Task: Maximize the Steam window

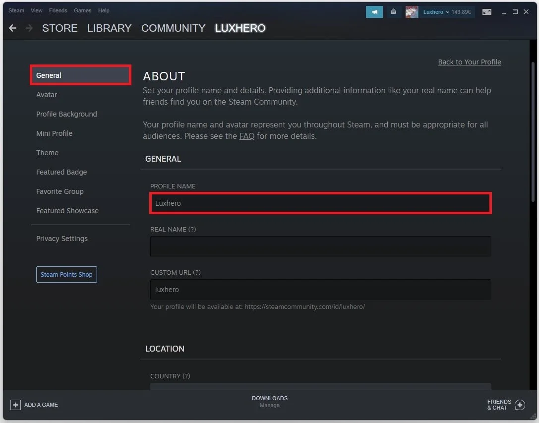Action: click(x=515, y=12)
